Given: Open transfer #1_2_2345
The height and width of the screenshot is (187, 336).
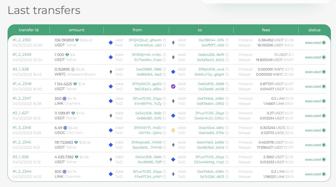Looking at the screenshot, I should point(22,142).
